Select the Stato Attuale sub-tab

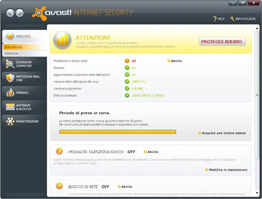[25, 47]
